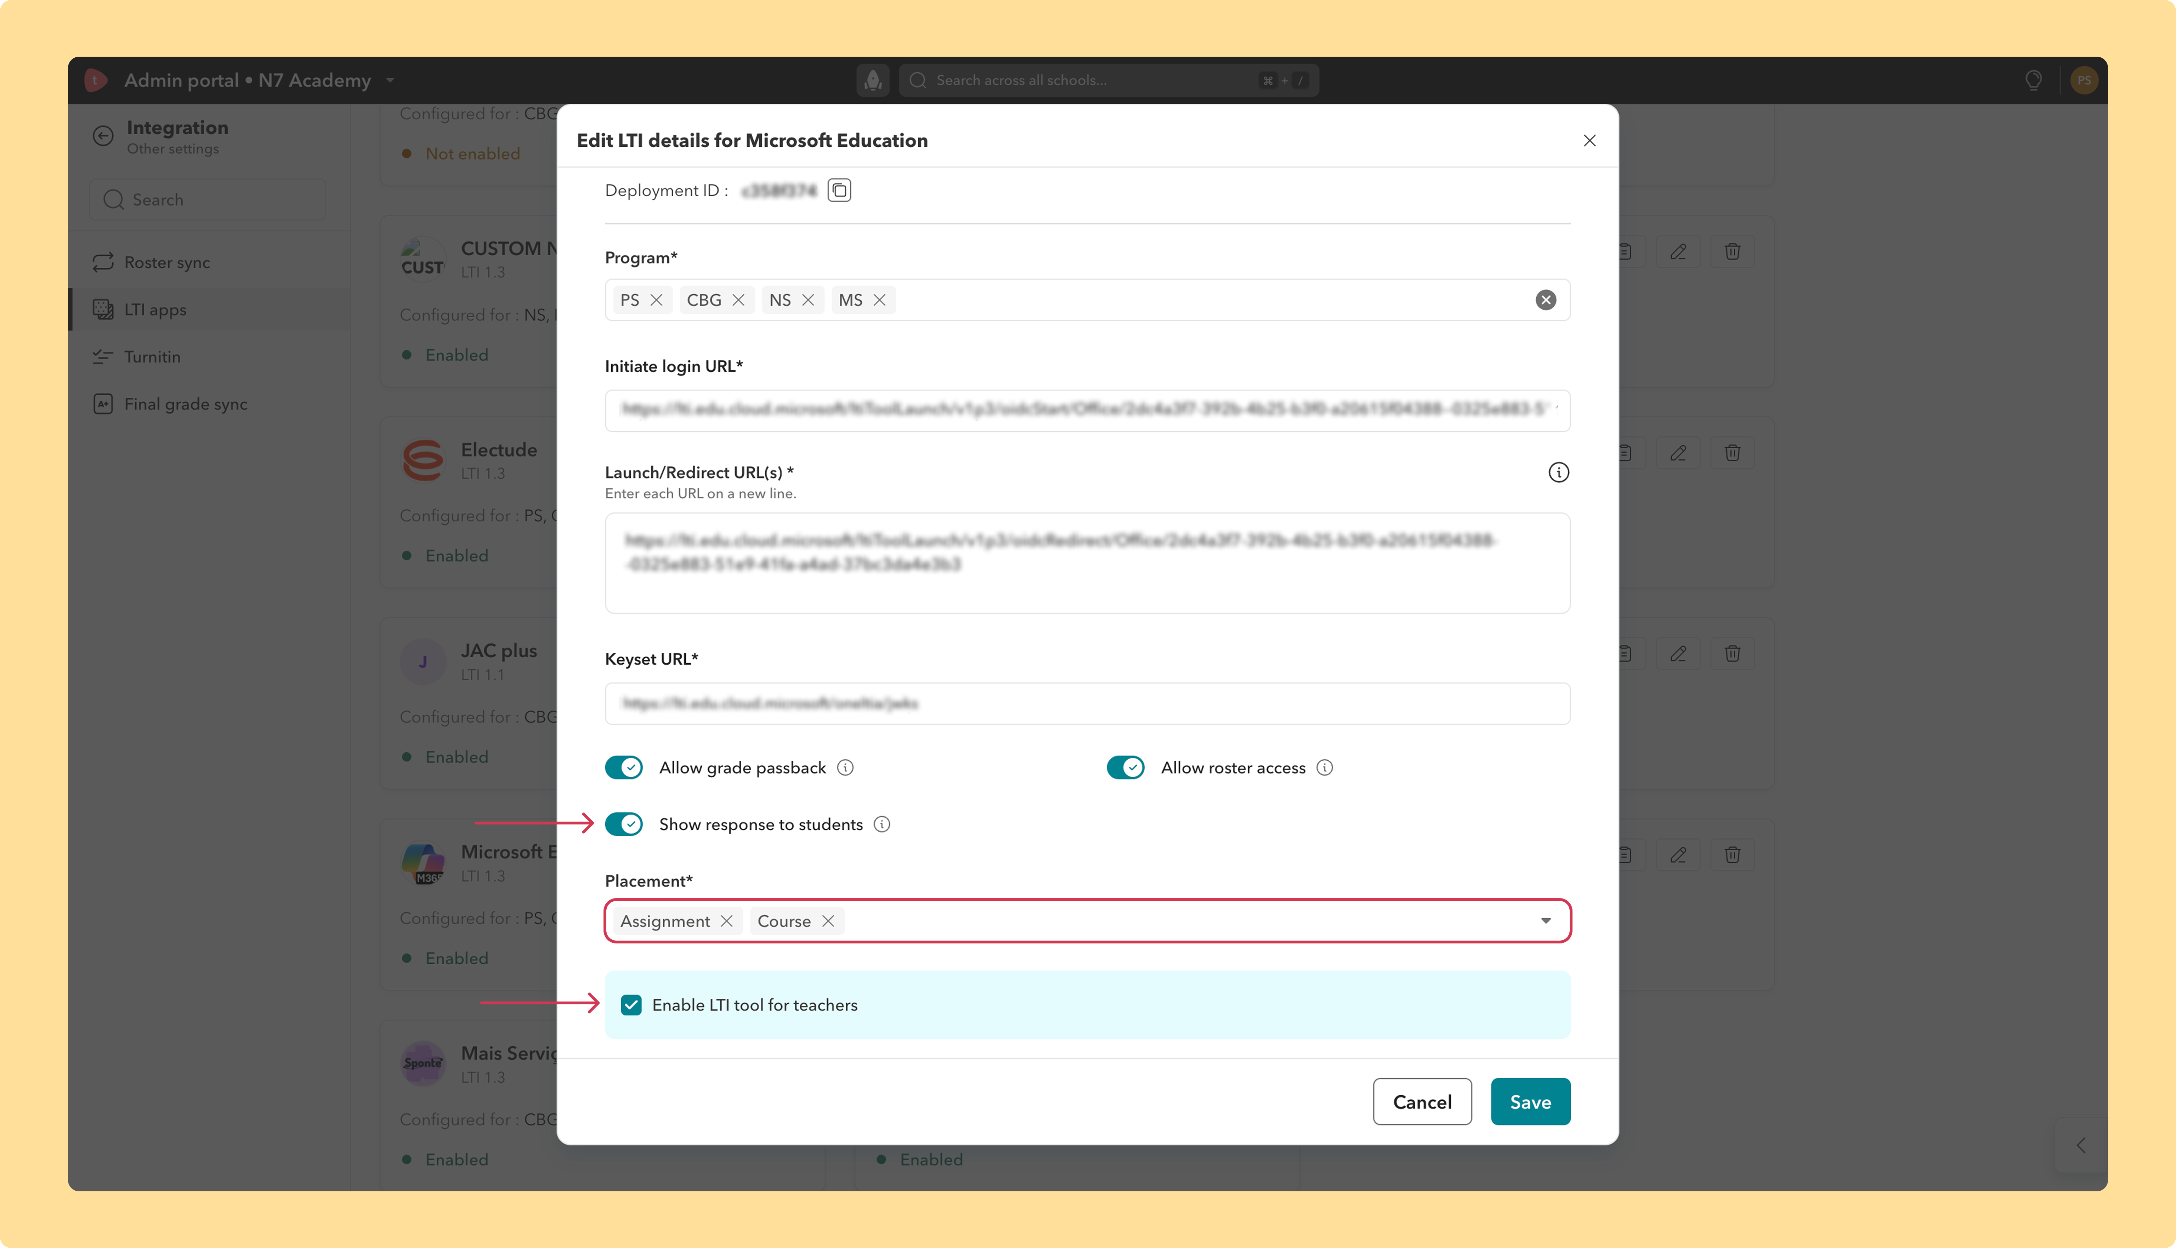Screen dimensions: 2176x1248
Task: Open the Admin portal school switcher arrow
Action: pyautogui.click(x=390, y=81)
